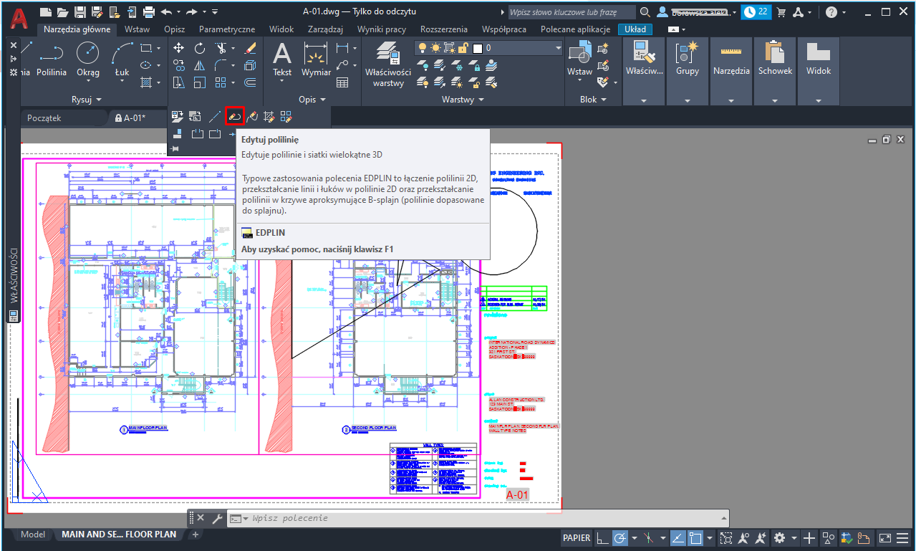Switch to the Parametryczne ribbon tab
Viewport: 916px width, 551px height.
(227, 29)
